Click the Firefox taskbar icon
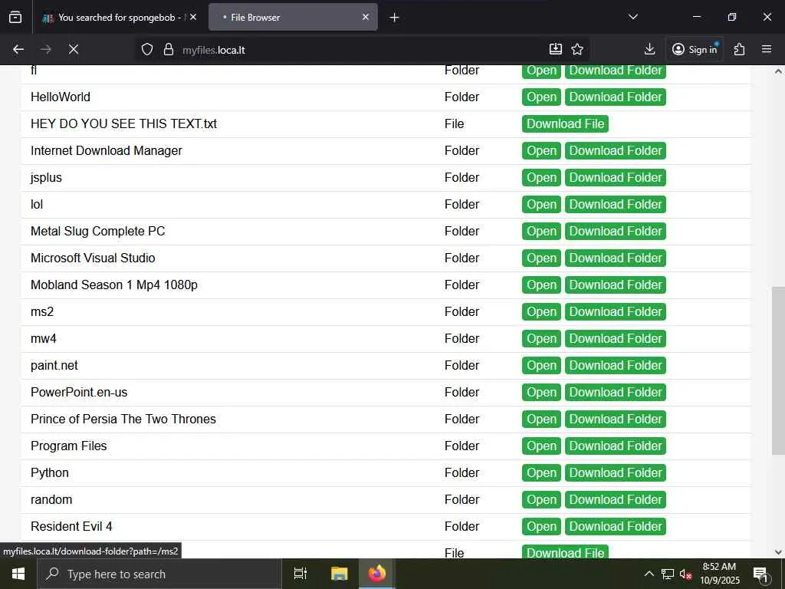This screenshot has height=589, width=785. [377, 574]
